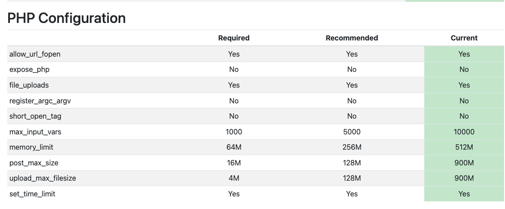Click the recommended max_input_vars value 5000
The image size is (505, 209).
[352, 132]
